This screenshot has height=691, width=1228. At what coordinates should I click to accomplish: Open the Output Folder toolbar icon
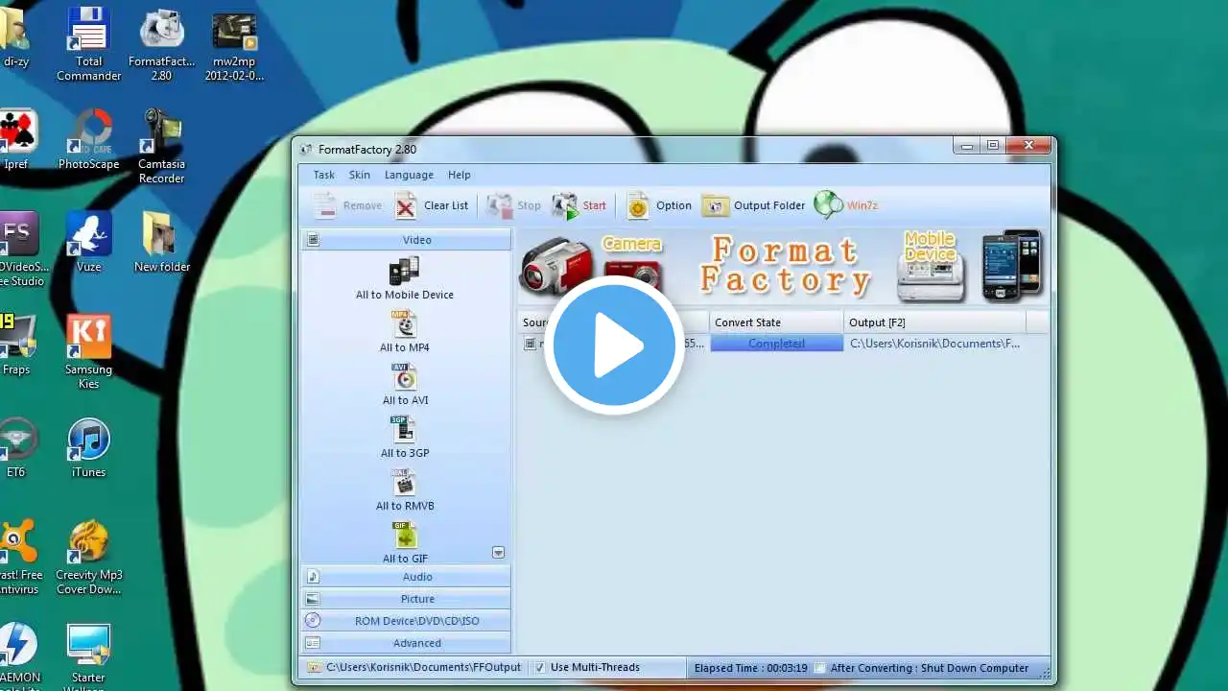pyautogui.click(x=715, y=205)
